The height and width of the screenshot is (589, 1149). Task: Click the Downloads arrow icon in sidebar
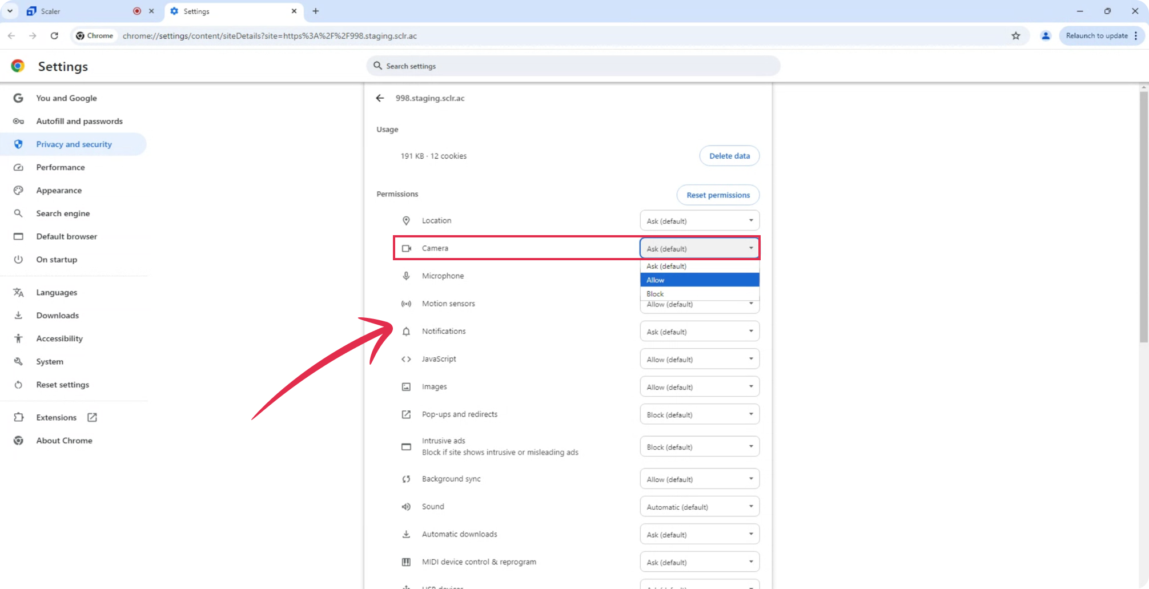click(x=18, y=316)
